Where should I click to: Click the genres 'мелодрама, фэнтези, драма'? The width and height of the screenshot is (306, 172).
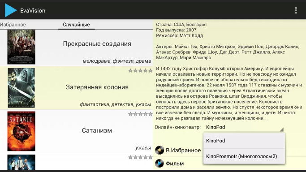[x=117, y=61]
